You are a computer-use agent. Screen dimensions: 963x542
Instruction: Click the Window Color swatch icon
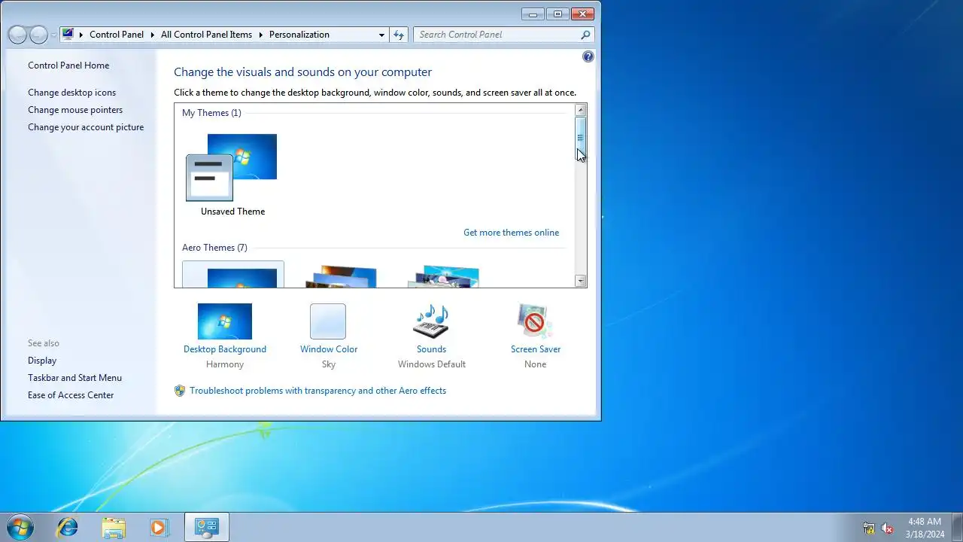pyautogui.click(x=328, y=321)
